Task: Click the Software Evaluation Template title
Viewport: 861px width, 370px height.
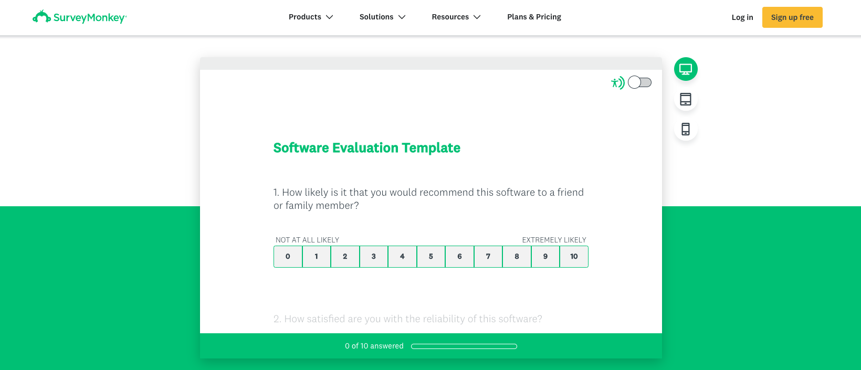Action: [x=366, y=148]
